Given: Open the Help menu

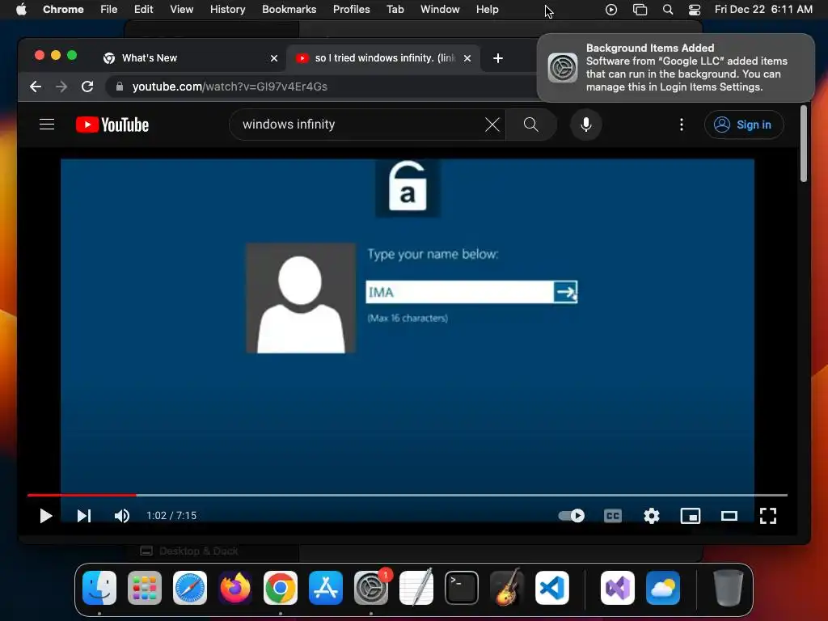Looking at the screenshot, I should 487,10.
